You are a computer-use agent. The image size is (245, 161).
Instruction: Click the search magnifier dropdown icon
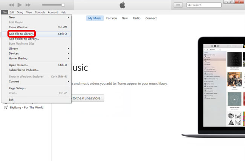click(189, 5)
